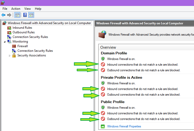
Task: Select Connection Security Rules under Monitoring
Action: click(35, 51)
